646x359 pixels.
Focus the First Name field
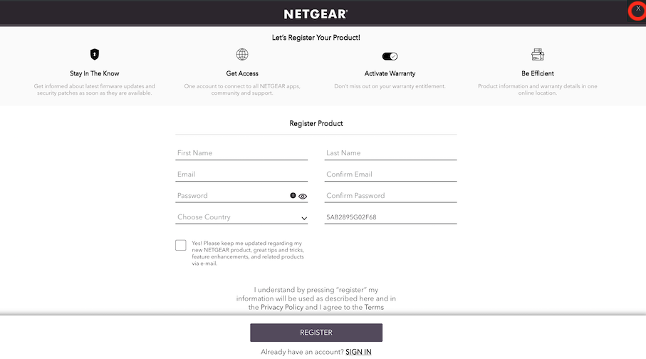(241, 153)
